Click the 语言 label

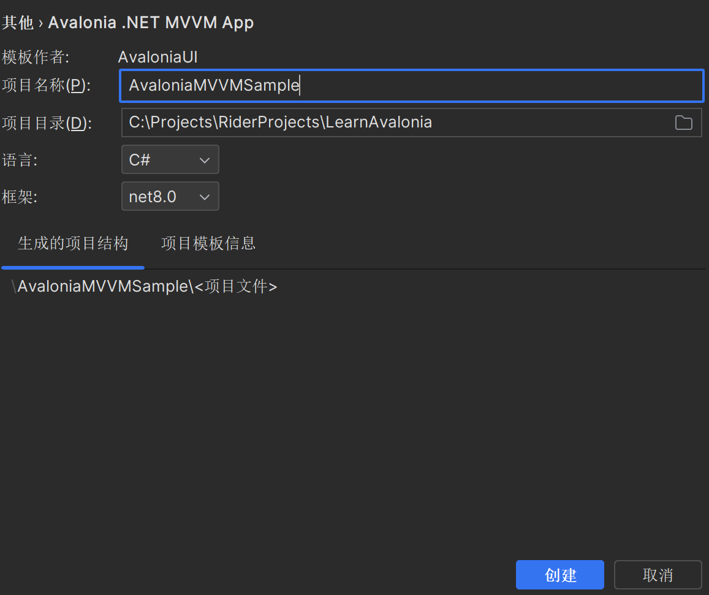point(20,161)
